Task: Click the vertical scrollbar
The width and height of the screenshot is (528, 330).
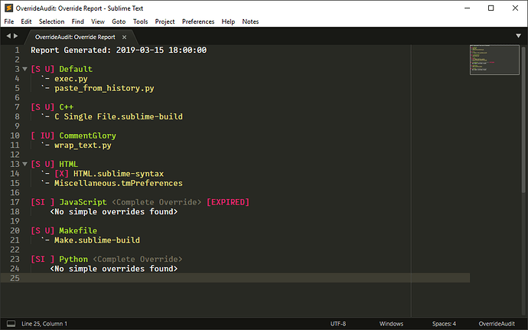Action: [x=523, y=119]
